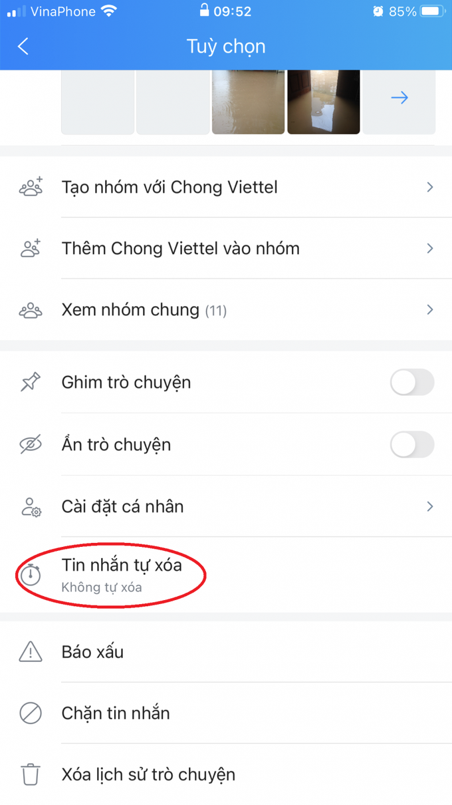This screenshot has width=452, height=805.
Task: Tap the crossed-eye hide conversation icon
Action: point(31,444)
